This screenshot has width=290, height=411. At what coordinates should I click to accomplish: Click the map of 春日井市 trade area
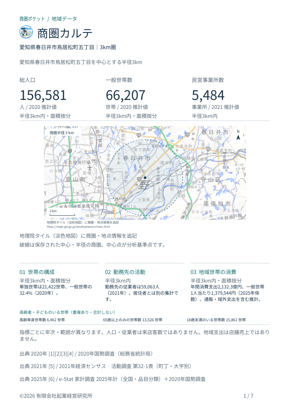pos(145,173)
